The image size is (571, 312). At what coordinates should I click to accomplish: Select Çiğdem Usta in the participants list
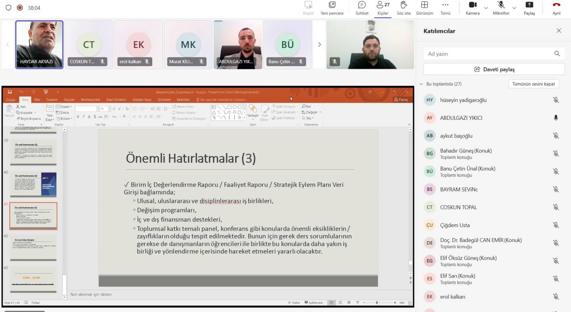coord(455,225)
